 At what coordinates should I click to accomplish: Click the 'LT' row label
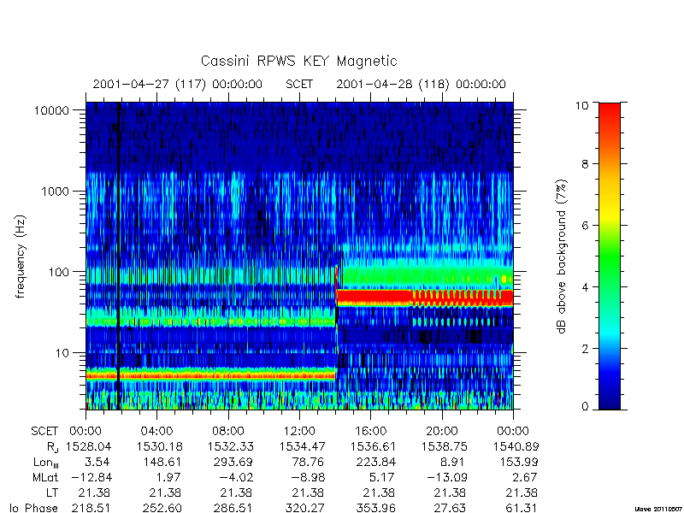click(52, 493)
